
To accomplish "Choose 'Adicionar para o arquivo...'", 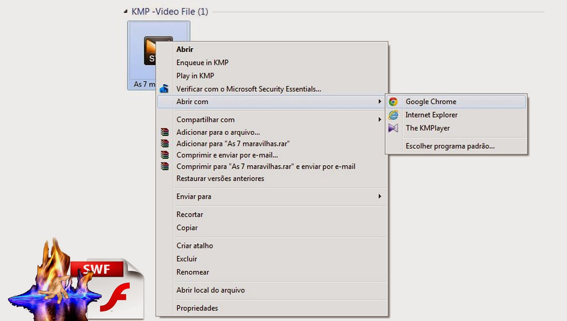I will click(218, 132).
